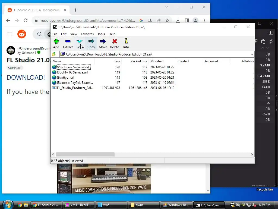Close the FL Studio 21.0.3 Chrome tab
Viewport: 278px width, 209px height.
click(65, 10)
